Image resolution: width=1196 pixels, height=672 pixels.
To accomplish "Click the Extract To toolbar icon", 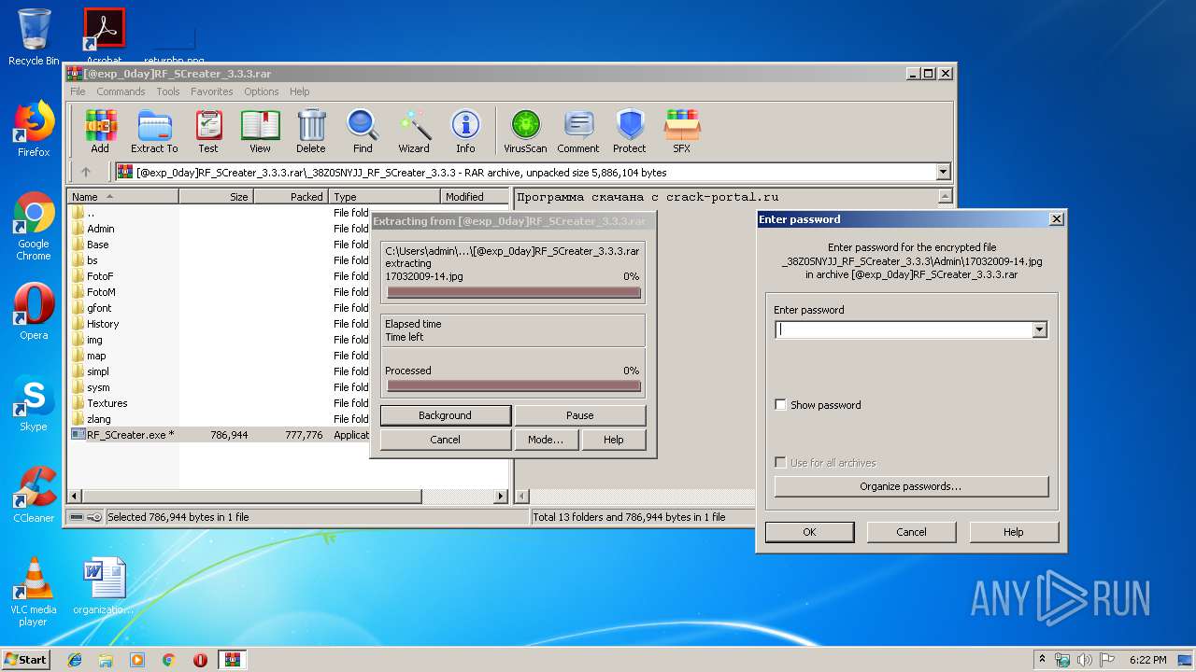I will click(x=154, y=132).
